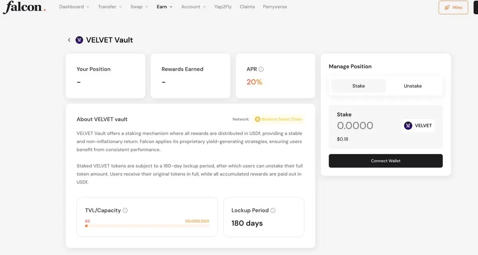Open the Claims page
This screenshot has width=478, height=255.
(x=247, y=7)
